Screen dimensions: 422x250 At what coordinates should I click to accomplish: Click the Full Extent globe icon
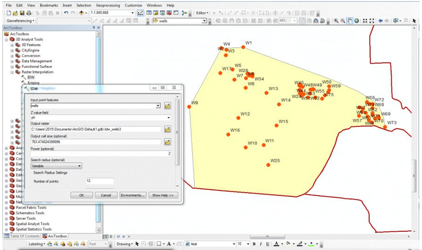click(x=356, y=21)
